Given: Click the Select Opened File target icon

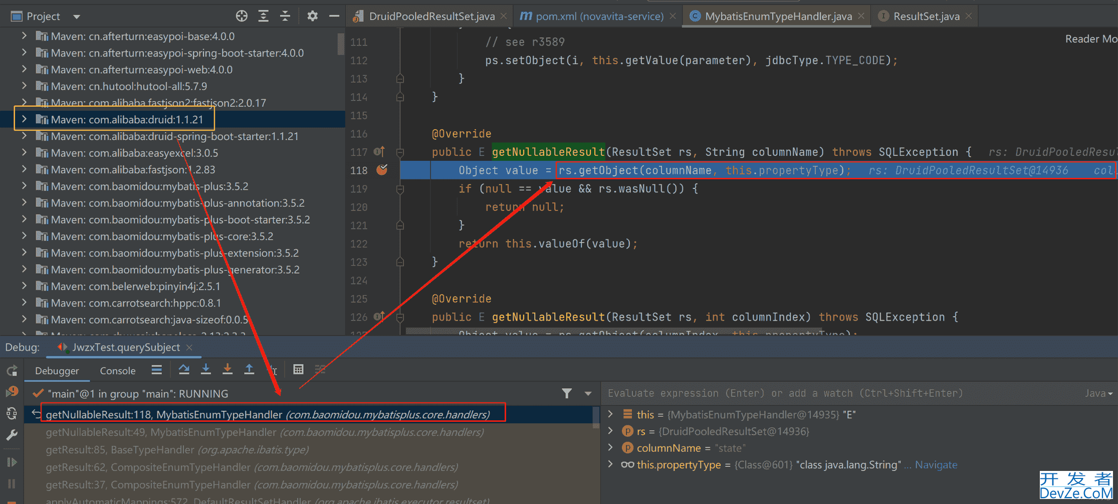Looking at the screenshot, I should (242, 16).
